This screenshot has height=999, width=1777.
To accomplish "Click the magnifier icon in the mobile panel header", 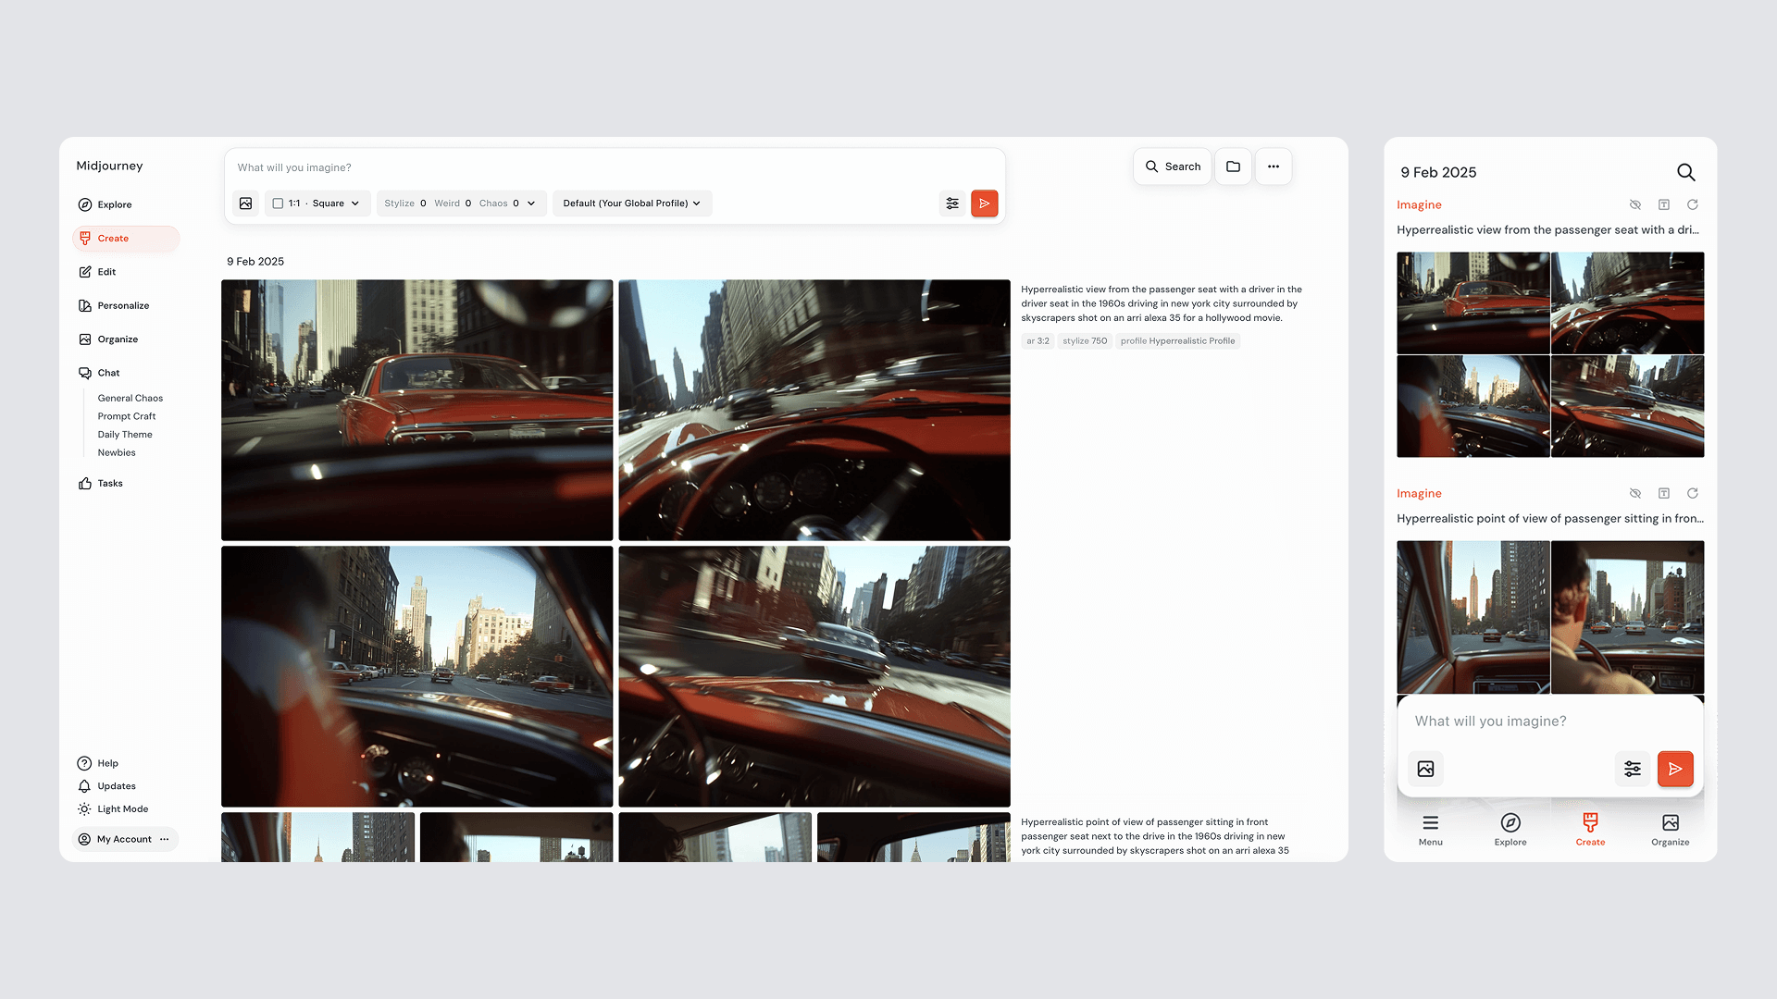I will pos(1685,172).
